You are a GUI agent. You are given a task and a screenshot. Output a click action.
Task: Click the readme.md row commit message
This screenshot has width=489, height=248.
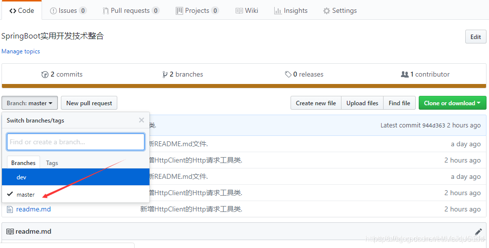pyautogui.click(x=191, y=209)
